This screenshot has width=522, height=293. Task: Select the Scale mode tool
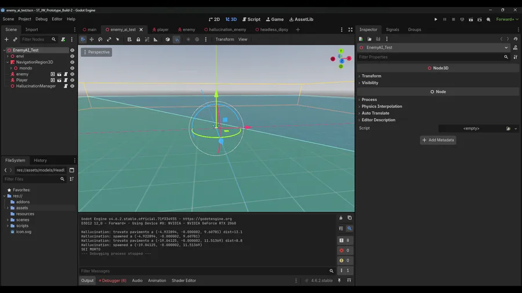pyautogui.click(x=109, y=39)
